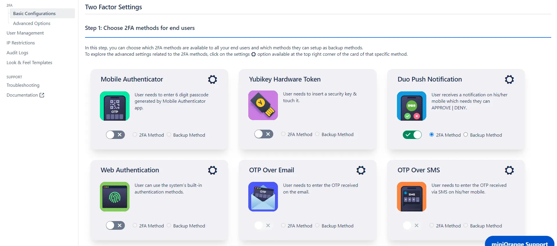557x246 pixels.
Task: Select Backup Method radio for Duo Push
Action: tap(466, 135)
